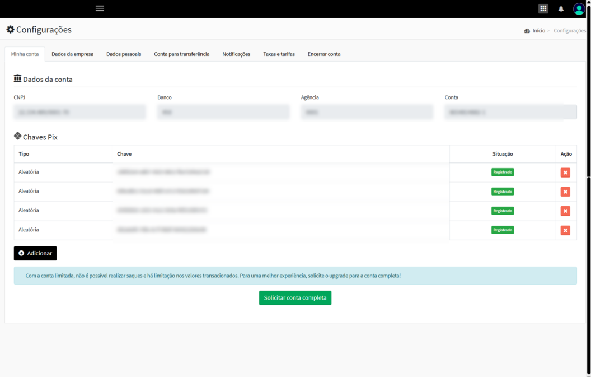Delete the second Aleatória Pix key
The width and height of the screenshot is (591, 377).
[565, 192]
